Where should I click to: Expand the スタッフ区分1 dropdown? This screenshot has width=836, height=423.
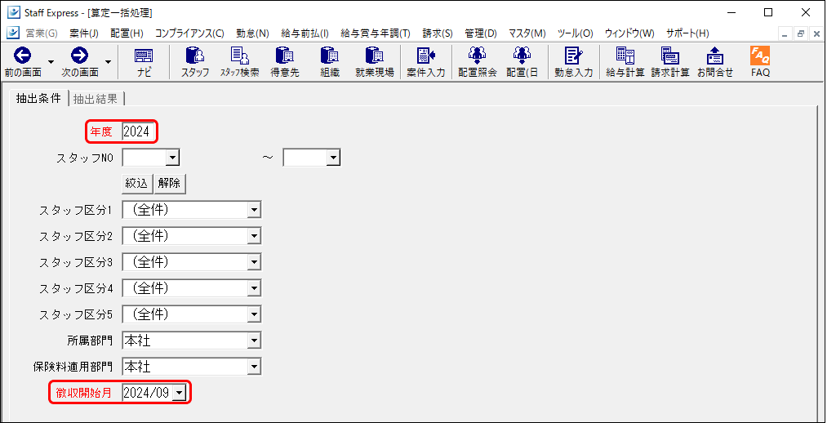255,210
